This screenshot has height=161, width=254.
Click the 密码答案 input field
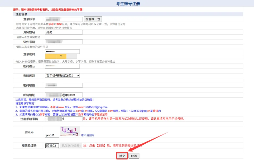point(64,85)
